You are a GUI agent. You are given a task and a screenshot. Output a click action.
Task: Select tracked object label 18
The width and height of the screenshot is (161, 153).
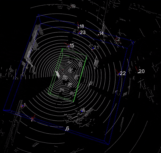[x=82, y=26]
